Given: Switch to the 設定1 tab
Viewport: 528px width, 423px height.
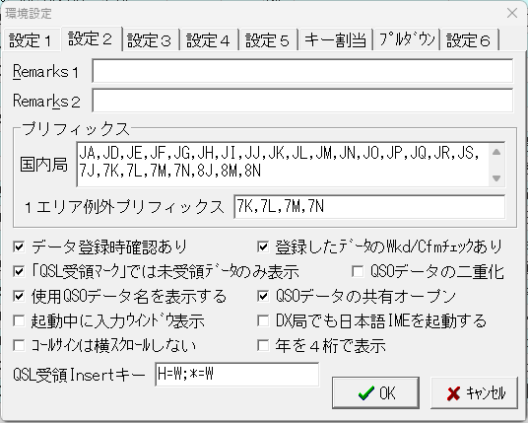Looking at the screenshot, I should pos(31,40).
